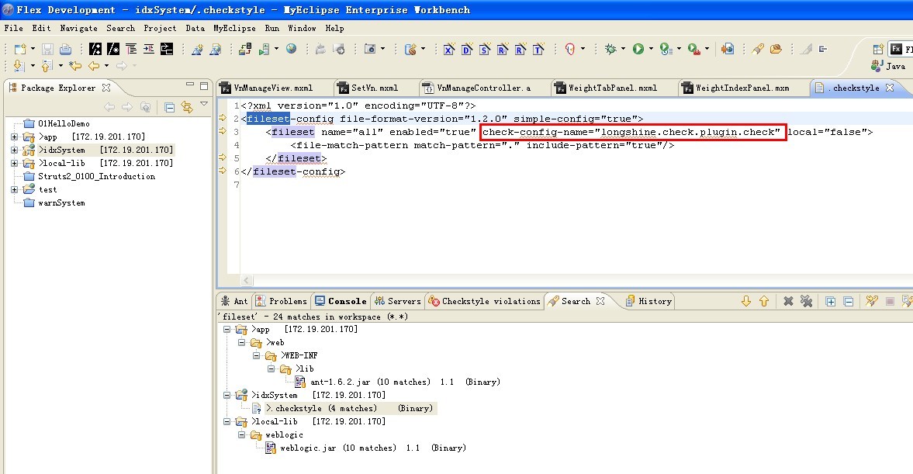Screen dimensions: 913x474
Task: Switch to WeightTabPanel.mxml editor tab
Action: coord(613,88)
